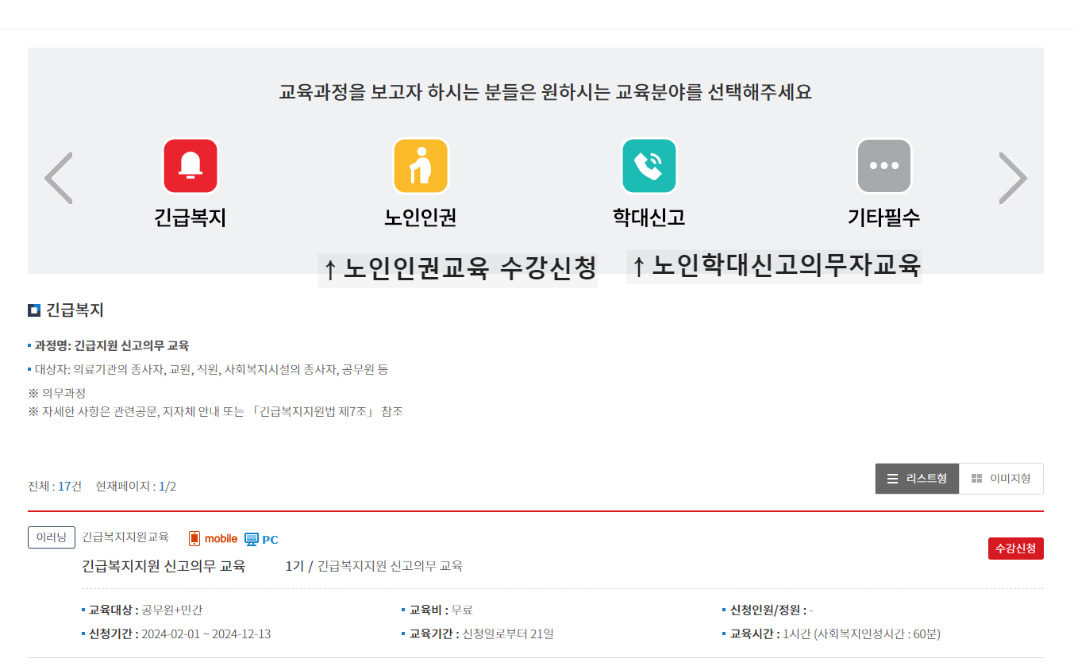Click the 기타필수 gray dots icon
This screenshot has width=1074, height=670.
[x=883, y=165]
